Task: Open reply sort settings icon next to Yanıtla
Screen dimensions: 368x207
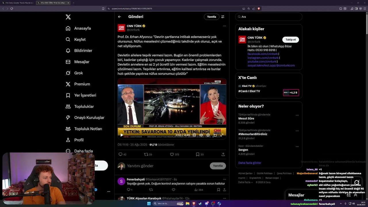Action: coord(223,17)
